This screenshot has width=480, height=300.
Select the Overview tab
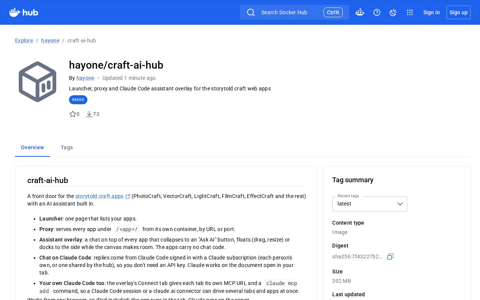(x=33, y=147)
